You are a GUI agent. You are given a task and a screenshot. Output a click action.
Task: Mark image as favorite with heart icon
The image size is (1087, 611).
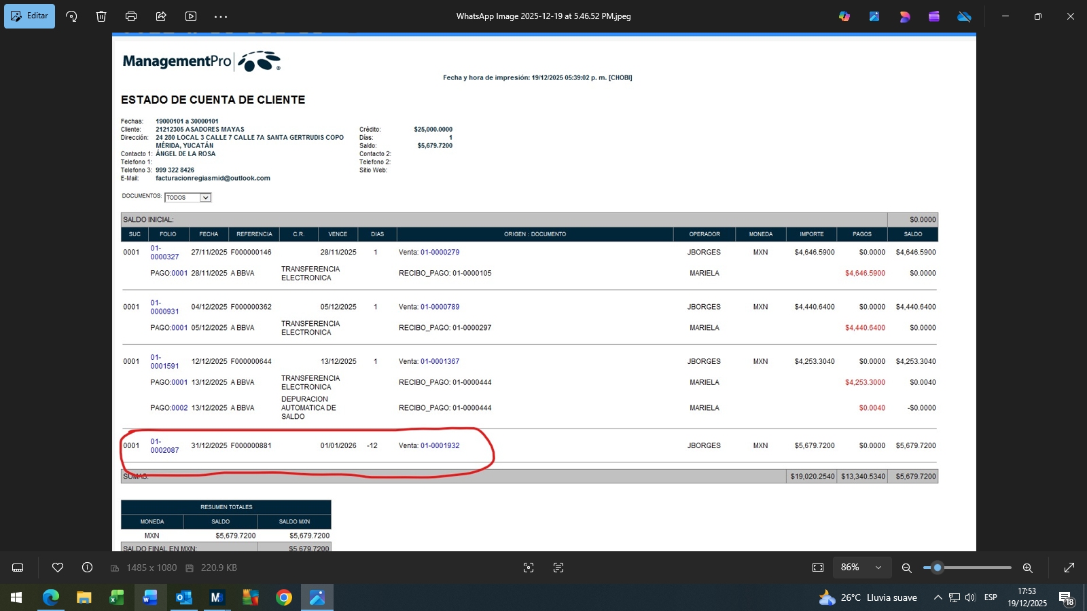(x=58, y=568)
